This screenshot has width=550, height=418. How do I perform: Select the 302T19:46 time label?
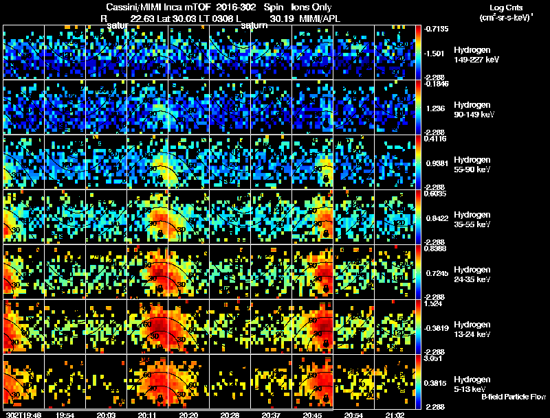[x=24, y=415]
